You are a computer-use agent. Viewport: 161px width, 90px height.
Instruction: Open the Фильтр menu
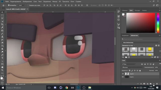coord(55,1)
